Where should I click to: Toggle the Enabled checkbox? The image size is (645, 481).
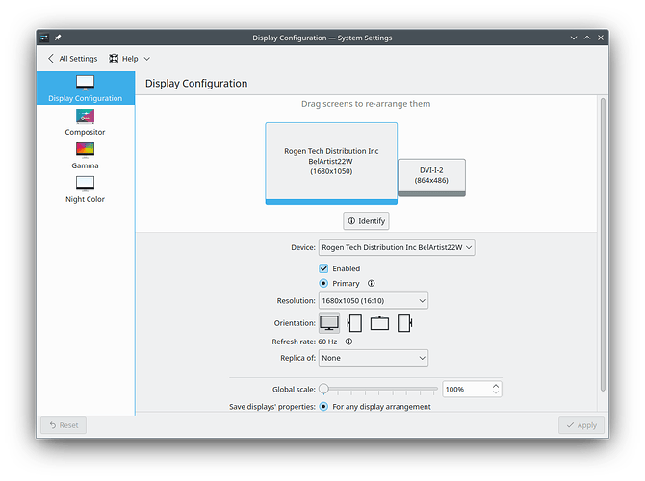pos(324,268)
